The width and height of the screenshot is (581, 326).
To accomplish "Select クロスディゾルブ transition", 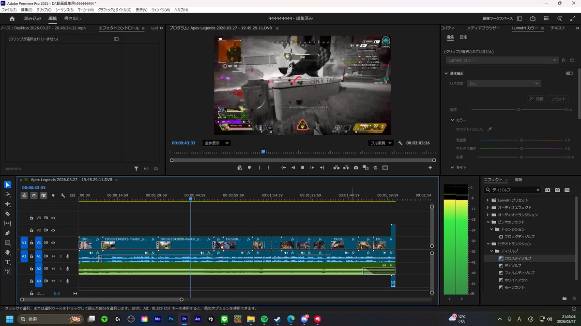I will (518, 258).
